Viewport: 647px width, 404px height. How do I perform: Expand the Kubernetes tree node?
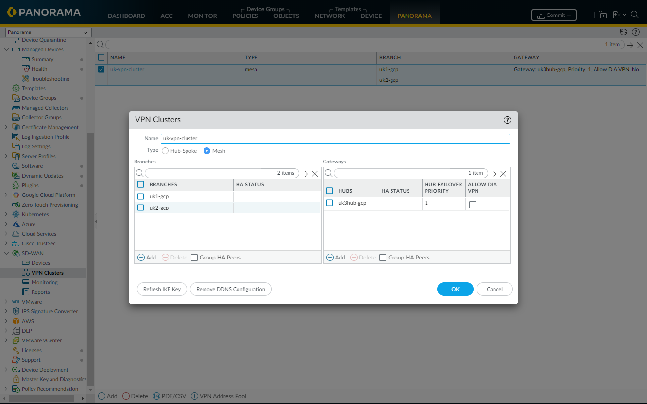pos(6,214)
